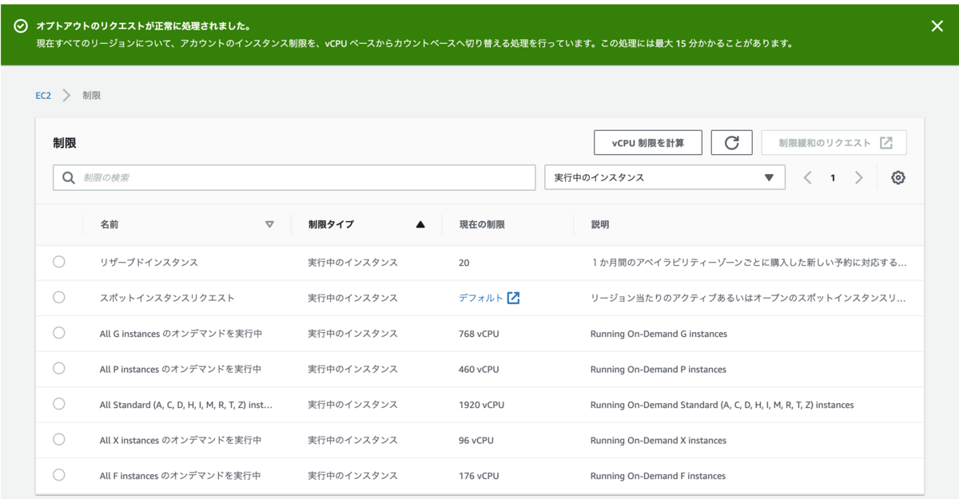
Task: Click 176 vCPU limit value
Action: point(479,476)
